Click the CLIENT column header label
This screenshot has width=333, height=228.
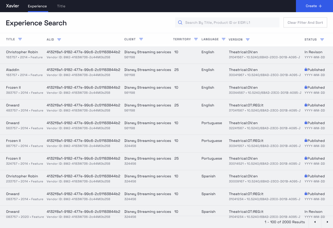130,39
